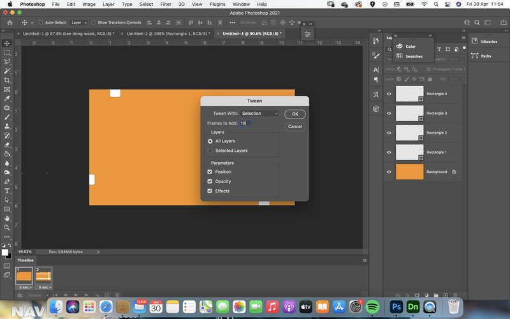The width and height of the screenshot is (510, 319).
Task: Expand frame 1 delay time dropdown
Action: pyautogui.click(x=25, y=287)
